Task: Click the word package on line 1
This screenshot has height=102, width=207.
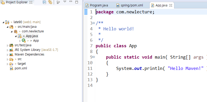Action: point(105,12)
